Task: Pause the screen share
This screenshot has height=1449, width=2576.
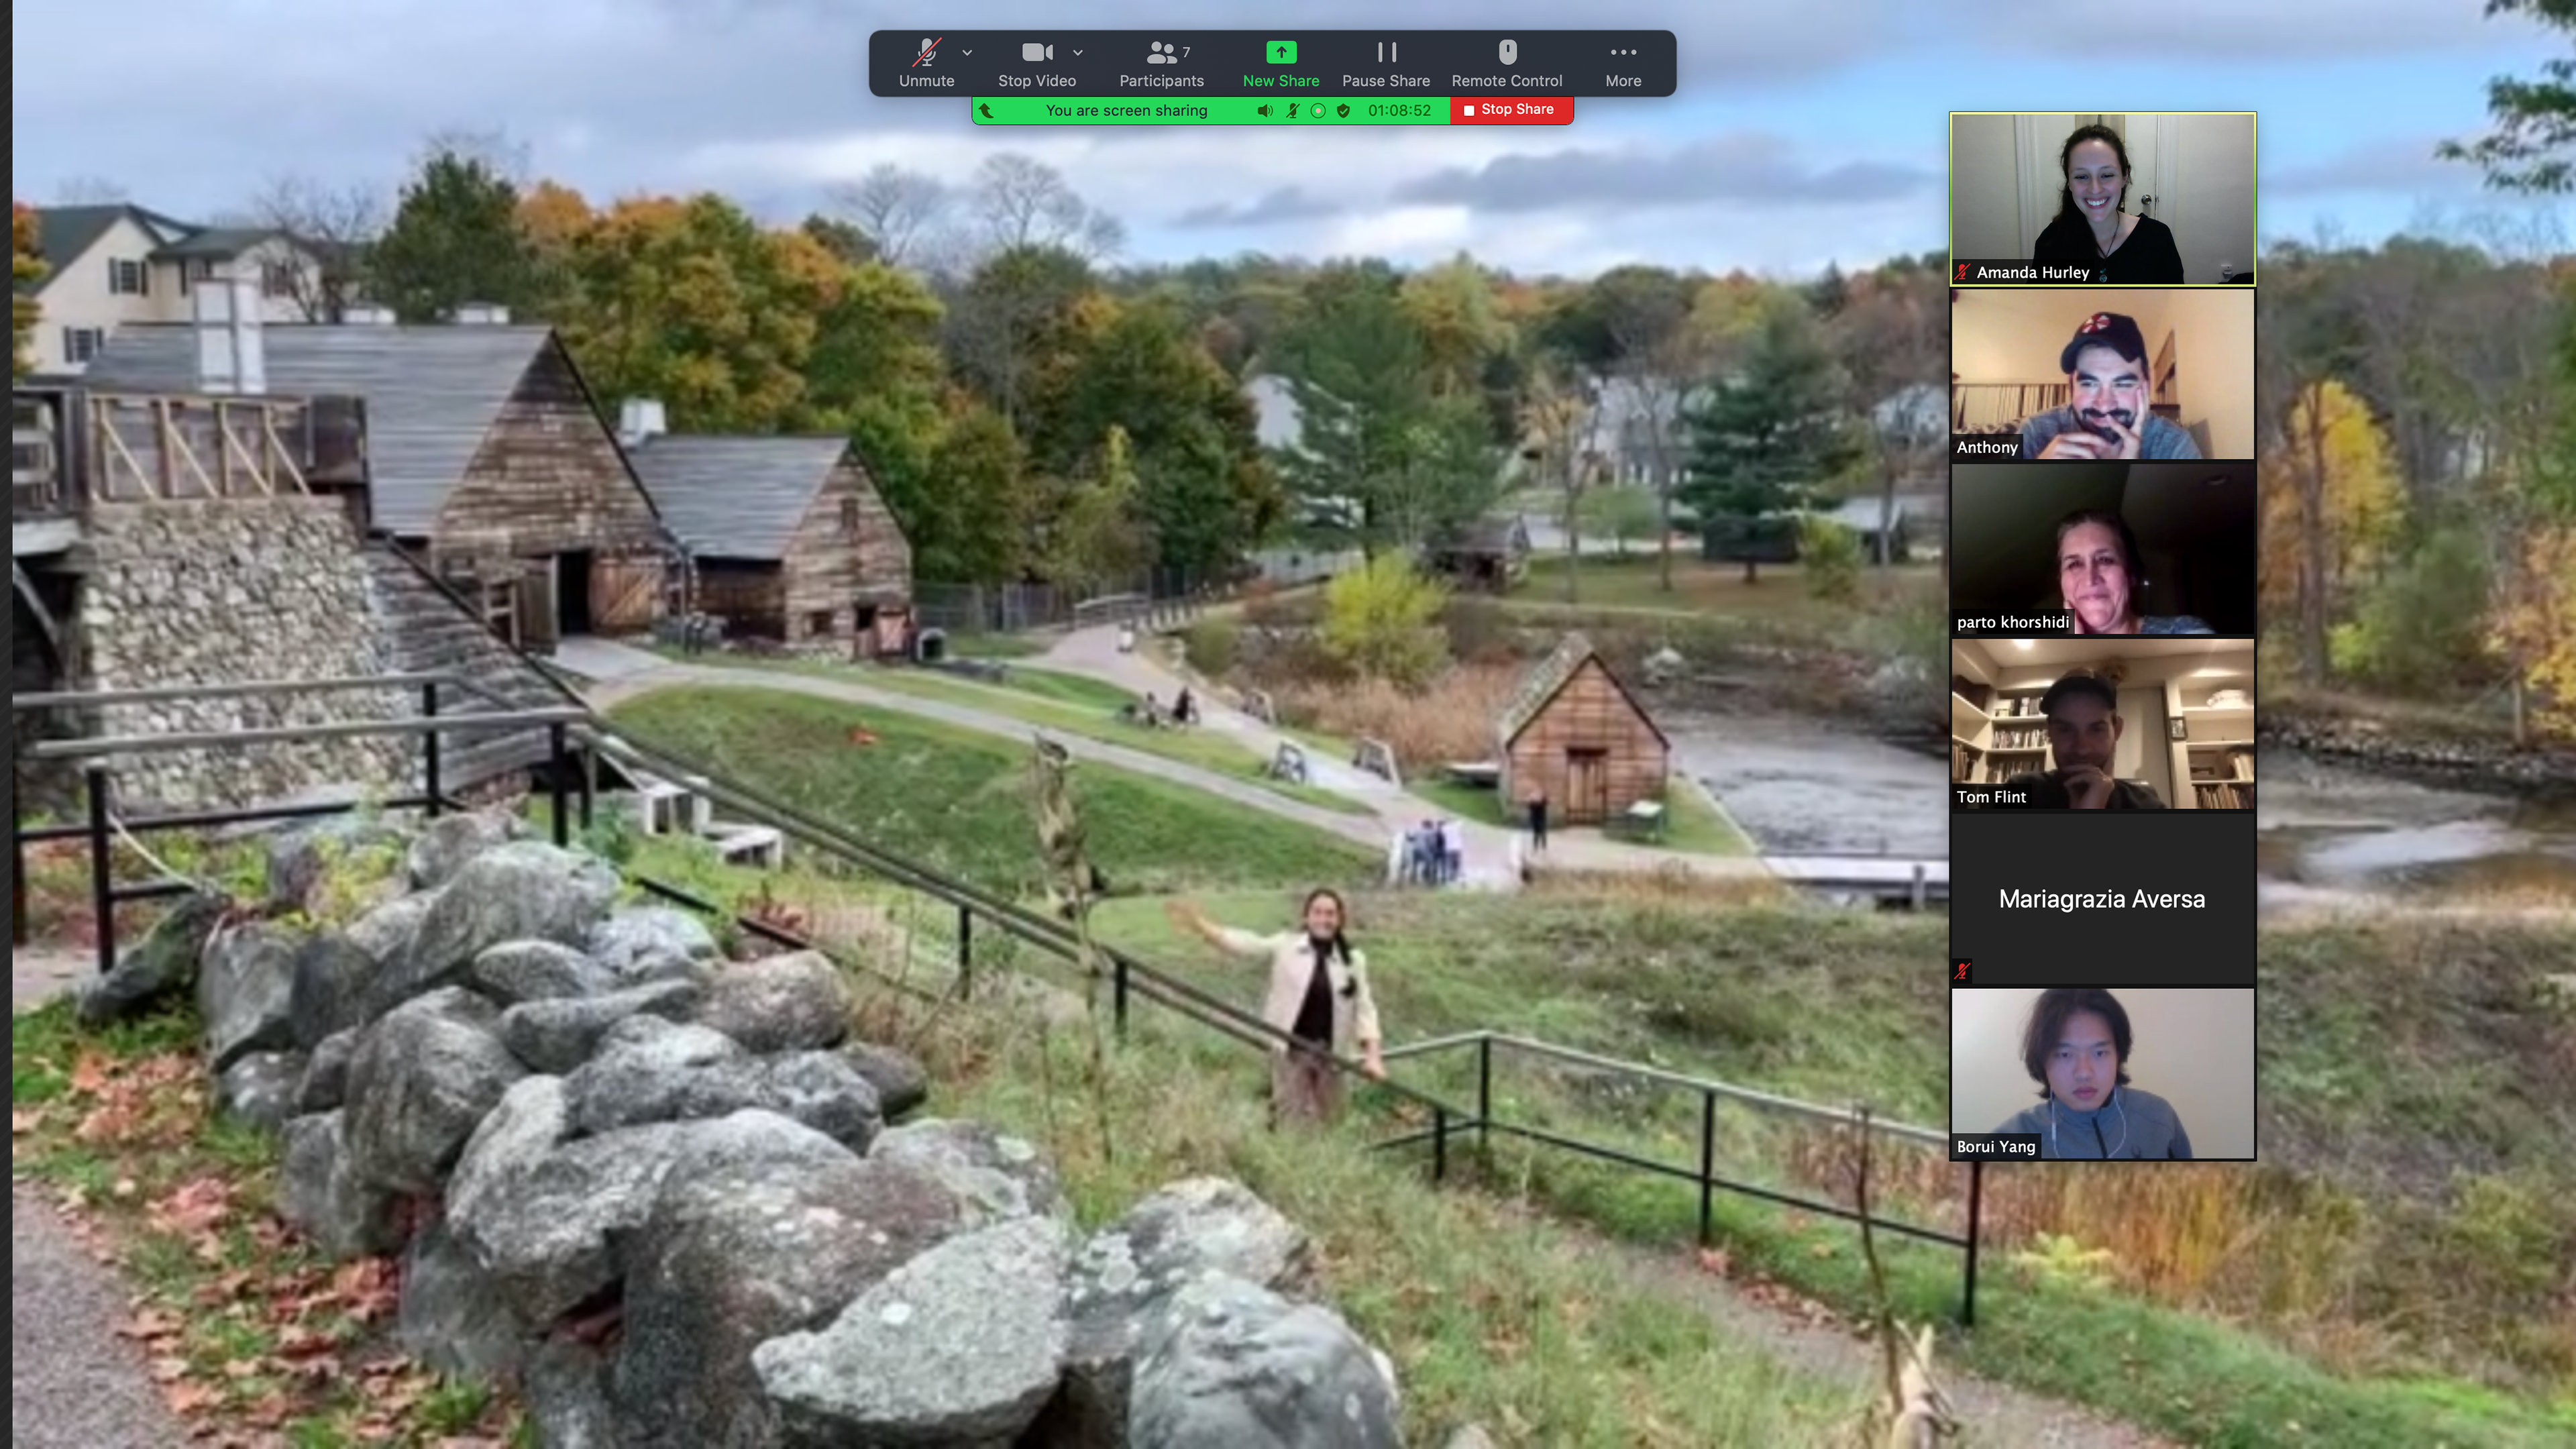Action: pyautogui.click(x=1385, y=63)
